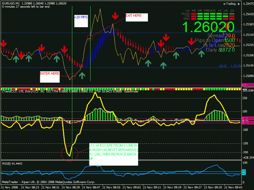Click the cyan 55 level tag on RSI axis
Viewport: 254px width, 190px height.
pyautogui.click(x=244, y=171)
